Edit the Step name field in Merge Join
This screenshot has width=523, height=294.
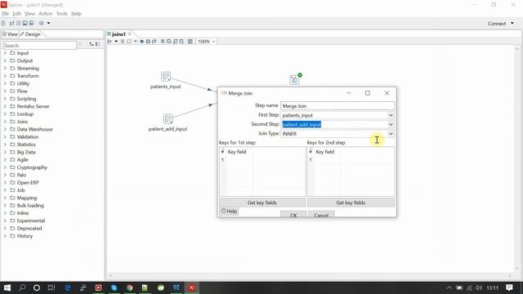(x=337, y=106)
